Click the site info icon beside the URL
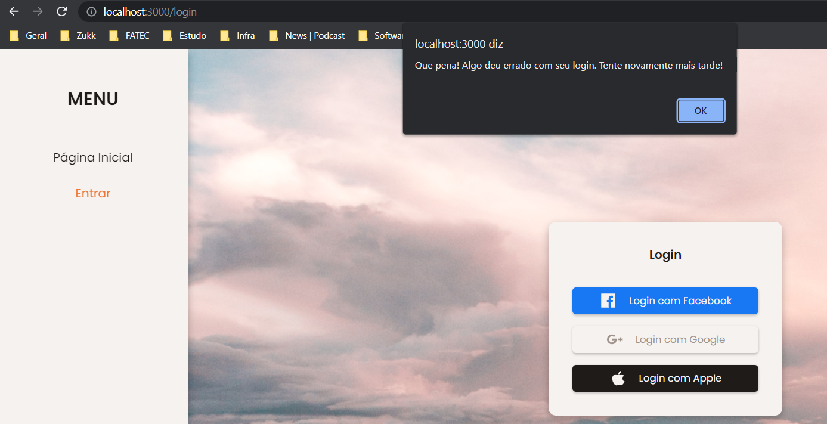Image resolution: width=827 pixels, height=424 pixels. click(x=90, y=11)
